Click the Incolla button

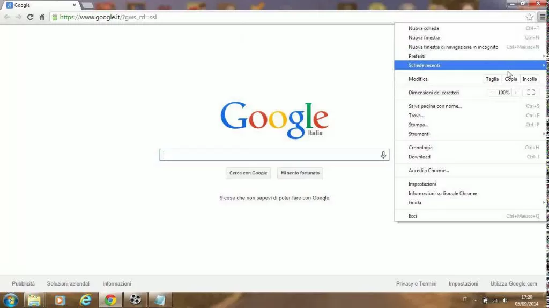coord(529,79)
